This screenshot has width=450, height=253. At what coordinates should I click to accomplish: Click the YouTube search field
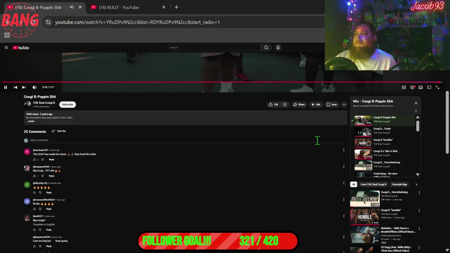click(213, 48)
